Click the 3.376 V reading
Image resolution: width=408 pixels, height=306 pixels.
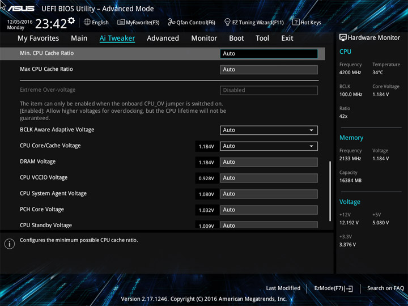click(x=347, y=245)
